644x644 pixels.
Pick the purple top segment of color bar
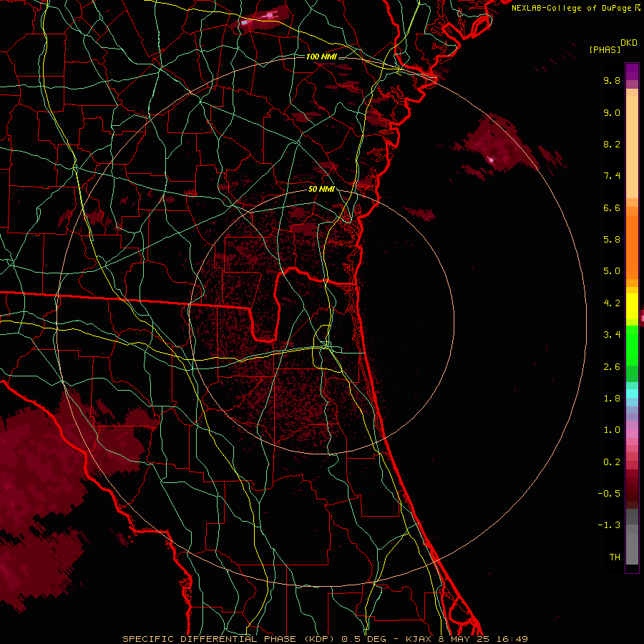pos(632,72)
